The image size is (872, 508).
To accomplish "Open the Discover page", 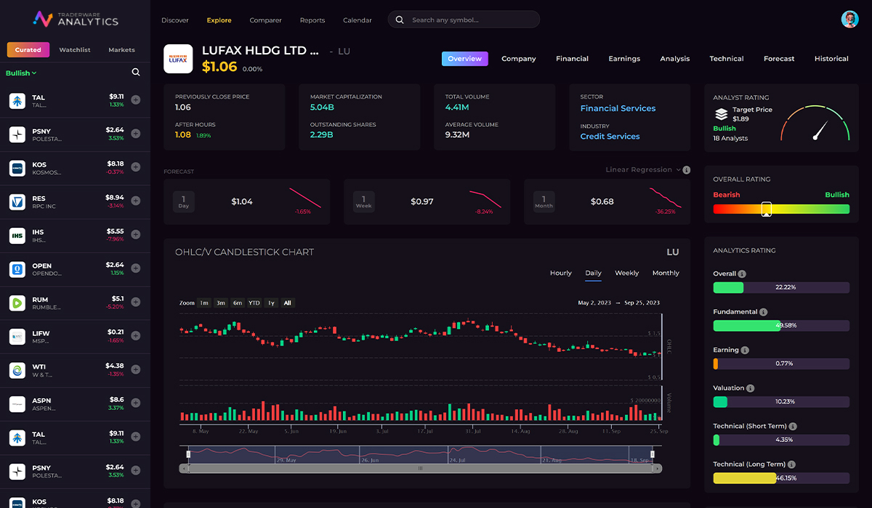I will tap(175, 20).
